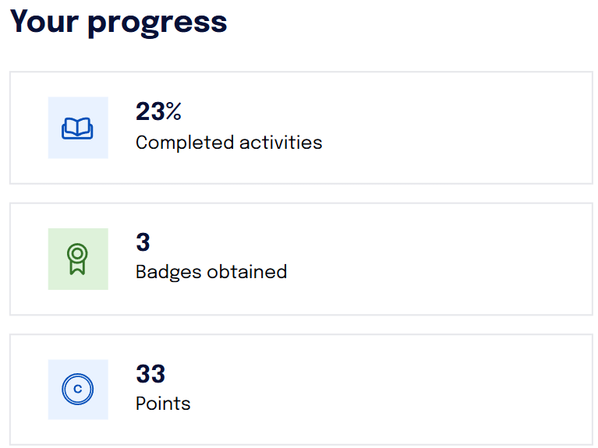Select the percent sign after 23
Image resolution: width=598 pixels, height=448 pixels.
click(174, 111)
